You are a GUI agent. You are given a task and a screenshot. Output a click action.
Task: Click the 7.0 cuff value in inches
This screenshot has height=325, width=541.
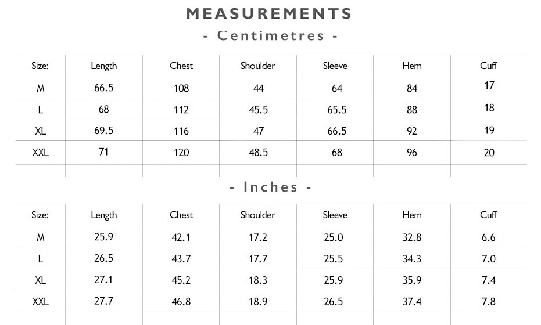489,259
